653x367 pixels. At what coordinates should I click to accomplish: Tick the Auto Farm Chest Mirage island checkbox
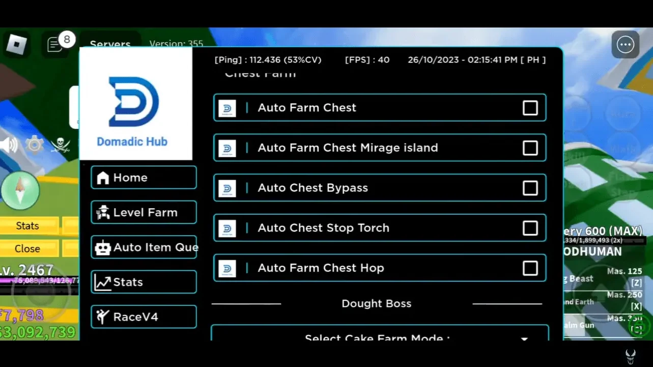(x=530, y=148)
